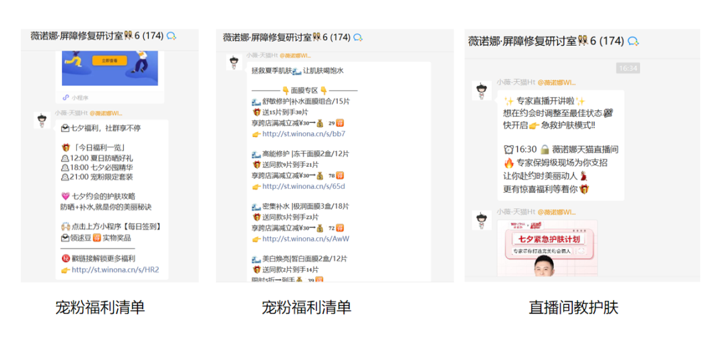Click the text 送同款9片到手21片
This screenshot has width=727, height=340.
pos(290,165)
